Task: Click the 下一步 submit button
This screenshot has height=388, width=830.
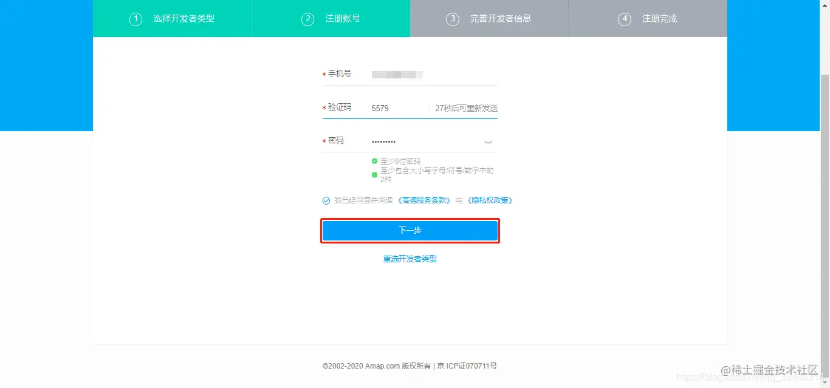Action: (x=410, y=230)
